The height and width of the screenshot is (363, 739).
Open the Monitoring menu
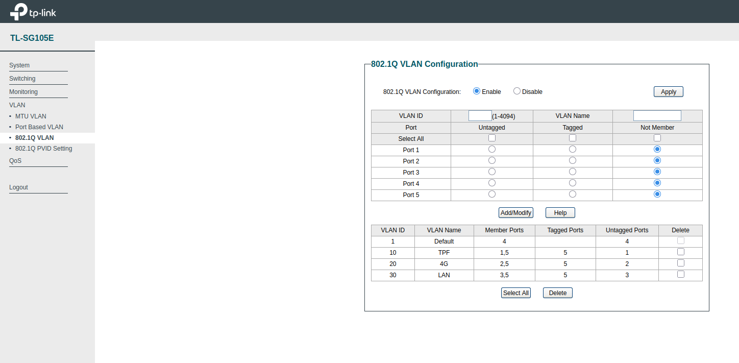click(x=23, y=92)
